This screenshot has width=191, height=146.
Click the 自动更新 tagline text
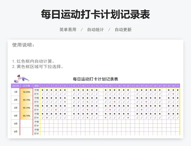123,30
